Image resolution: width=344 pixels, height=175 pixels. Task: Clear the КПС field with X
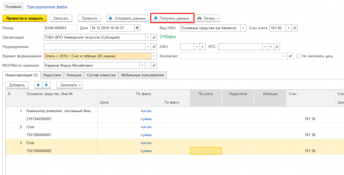tap(271, 47)
